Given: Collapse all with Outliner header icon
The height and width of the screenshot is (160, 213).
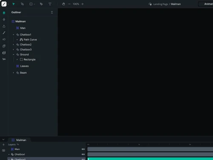Looking at the screenshot, I should [52, 12].
